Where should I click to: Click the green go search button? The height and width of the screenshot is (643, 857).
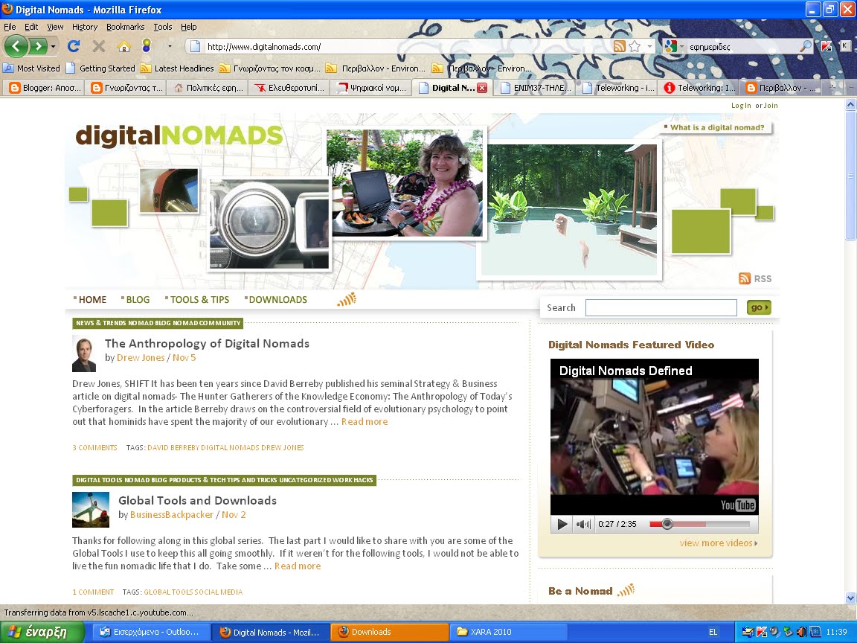coord(759,307)
